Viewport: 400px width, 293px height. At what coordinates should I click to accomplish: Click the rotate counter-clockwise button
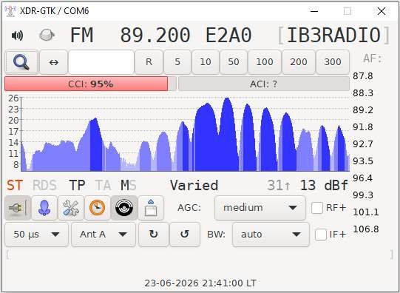pos(185,235)
